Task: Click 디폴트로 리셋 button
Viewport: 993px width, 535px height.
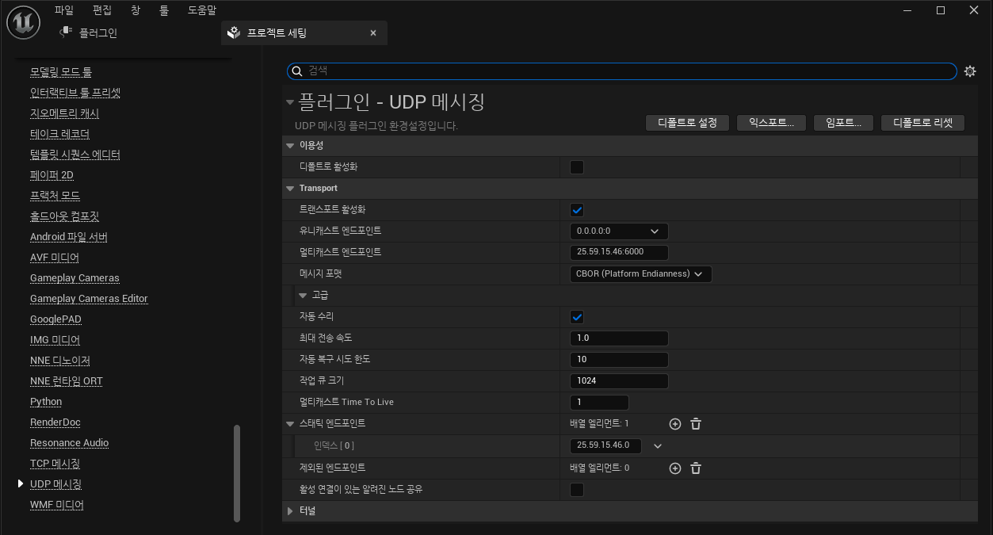Action: click(922, 123)
